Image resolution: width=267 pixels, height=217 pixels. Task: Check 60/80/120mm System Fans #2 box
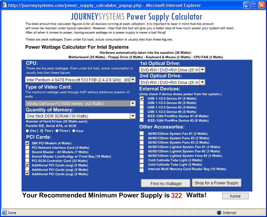141,138
